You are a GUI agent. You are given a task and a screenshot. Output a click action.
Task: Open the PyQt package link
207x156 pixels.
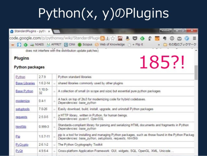pyautogui.click(x=19, y=151)
